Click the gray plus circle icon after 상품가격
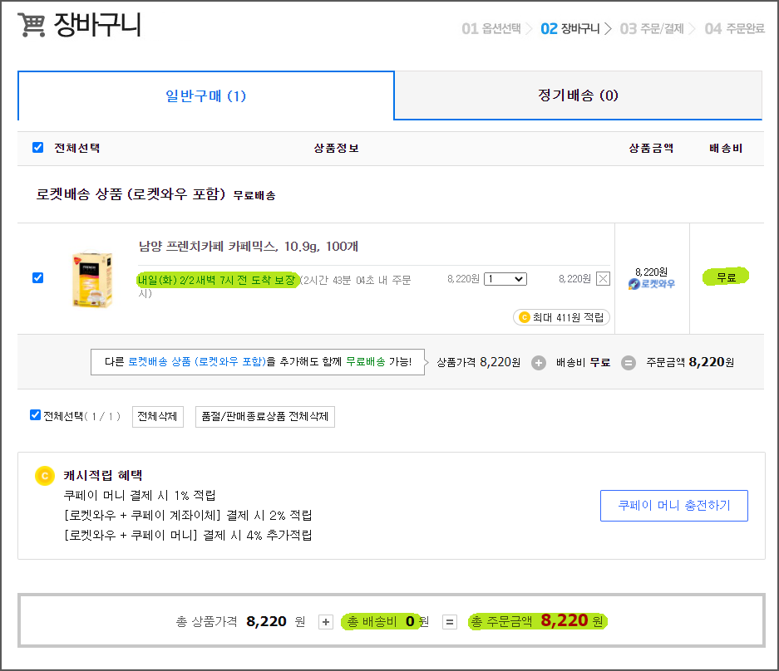779x671 pixels. 539,363
